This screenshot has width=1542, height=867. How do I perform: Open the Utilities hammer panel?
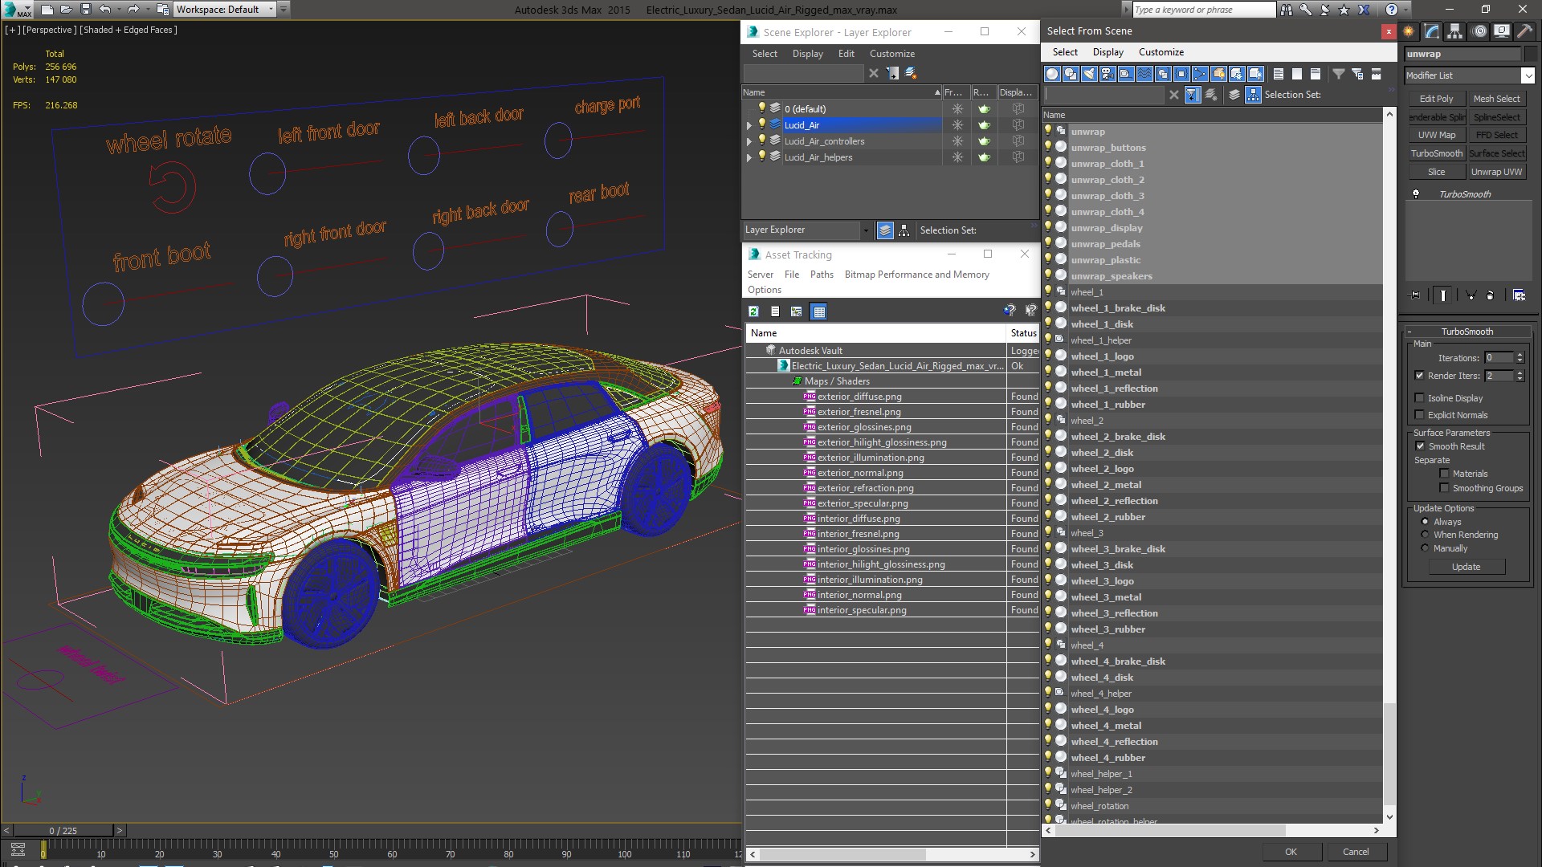[1524, 31]
